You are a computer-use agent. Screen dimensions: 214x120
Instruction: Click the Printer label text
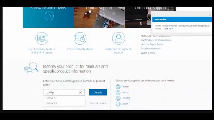coord(125,87)
